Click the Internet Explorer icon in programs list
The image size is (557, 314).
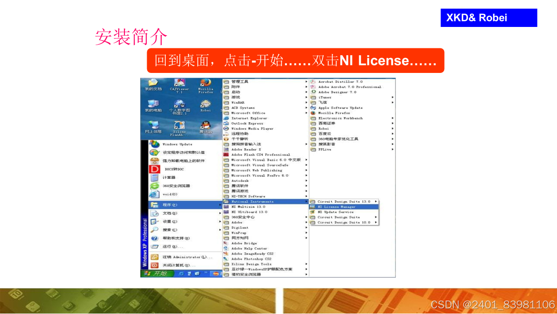click(227, 118)
